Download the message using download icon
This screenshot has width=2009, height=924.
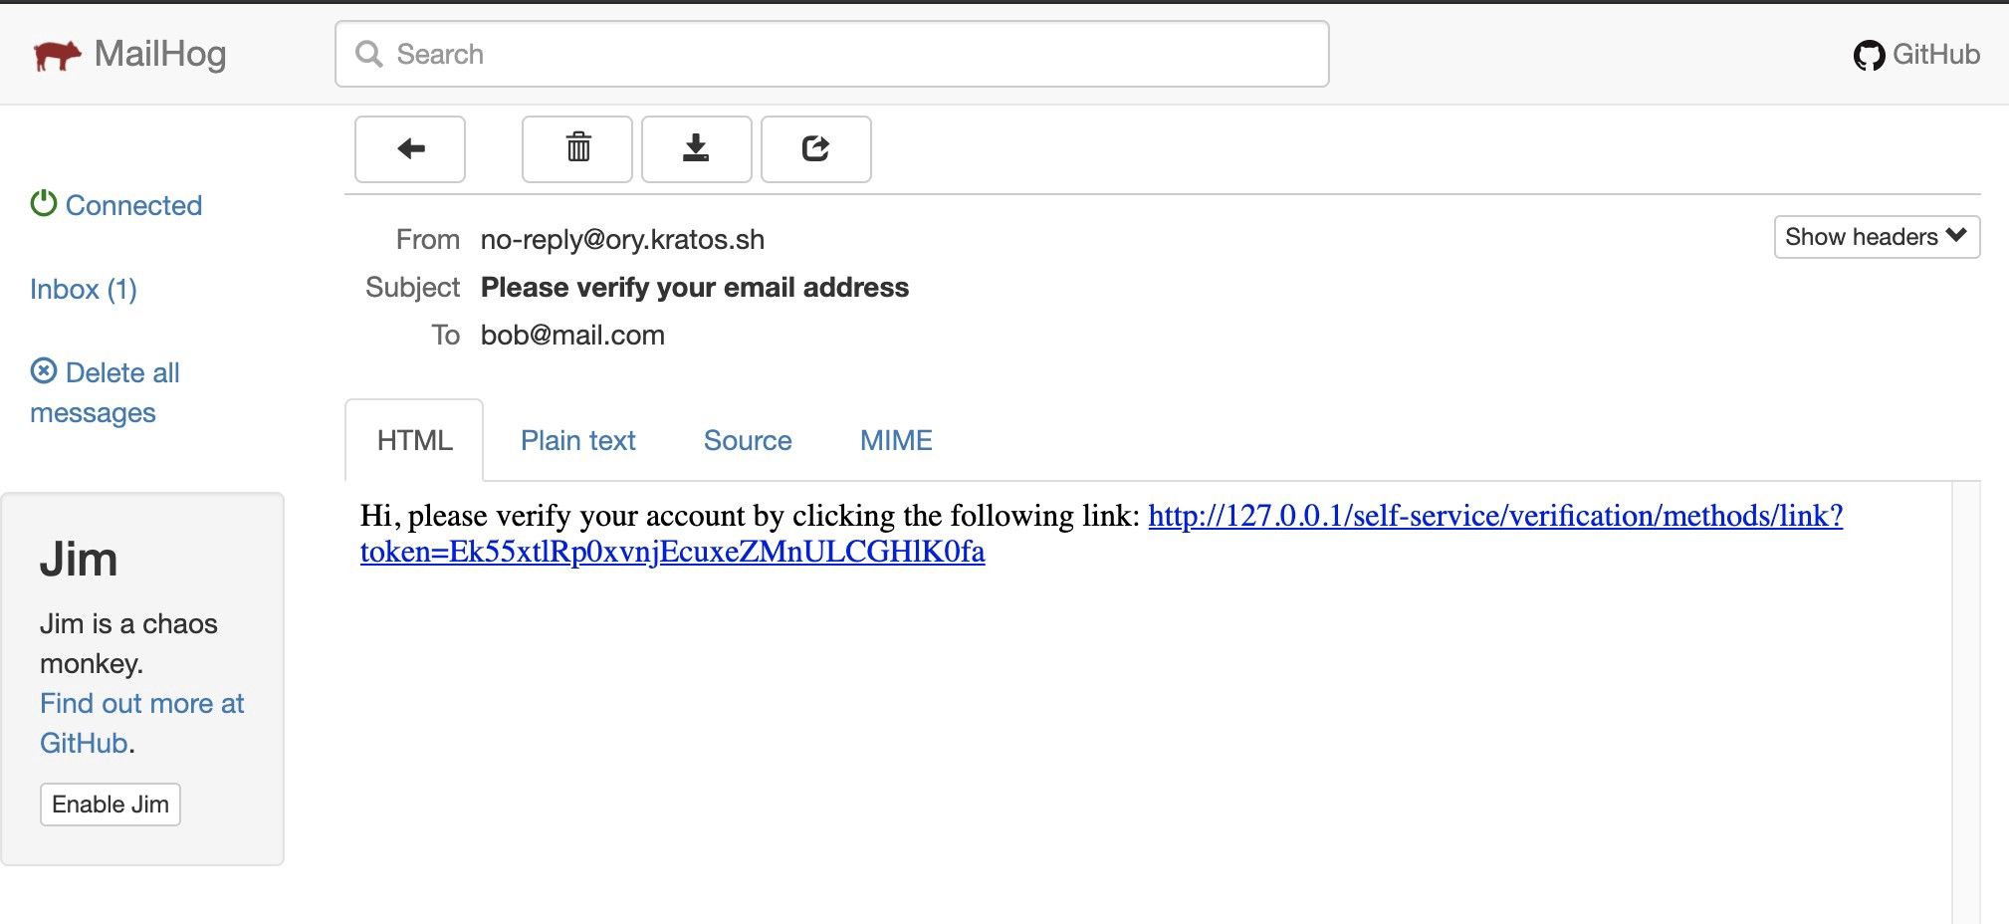[x=697, y=149]
